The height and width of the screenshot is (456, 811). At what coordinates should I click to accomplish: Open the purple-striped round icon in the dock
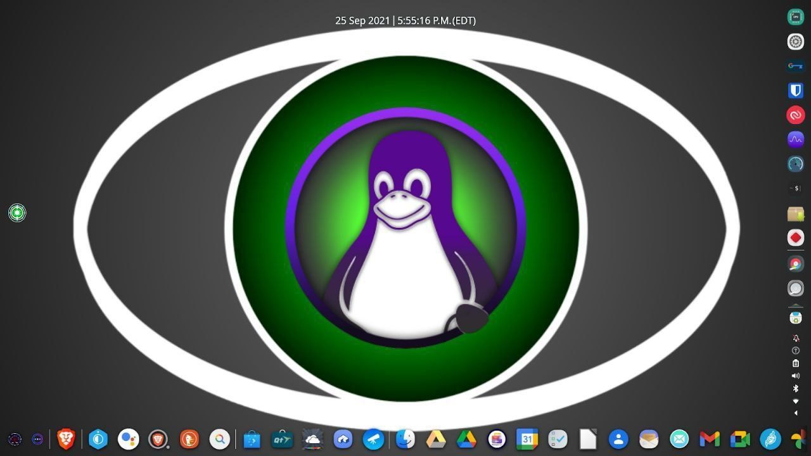coord(497,439)
